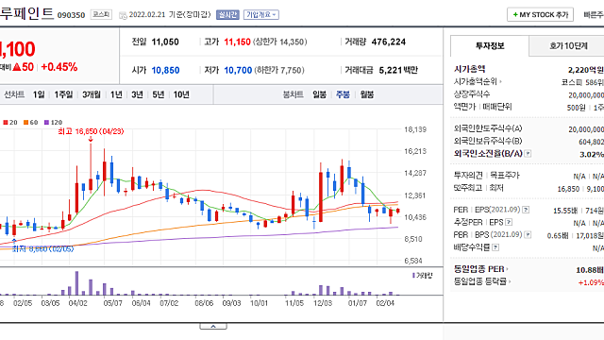
Task: Open the 동일업종 PER link
Action: click(x=480, y=268)
